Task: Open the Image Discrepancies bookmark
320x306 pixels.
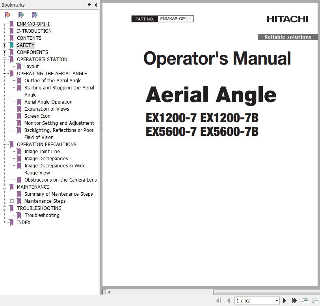Action: [x=46, y=159]
